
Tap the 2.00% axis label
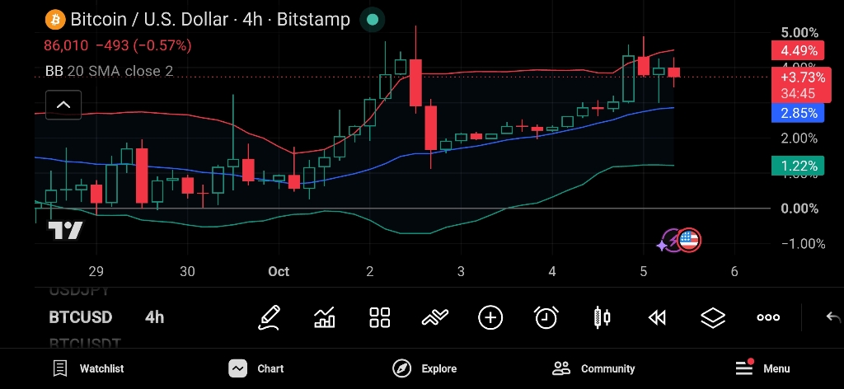tap(799, 138)
